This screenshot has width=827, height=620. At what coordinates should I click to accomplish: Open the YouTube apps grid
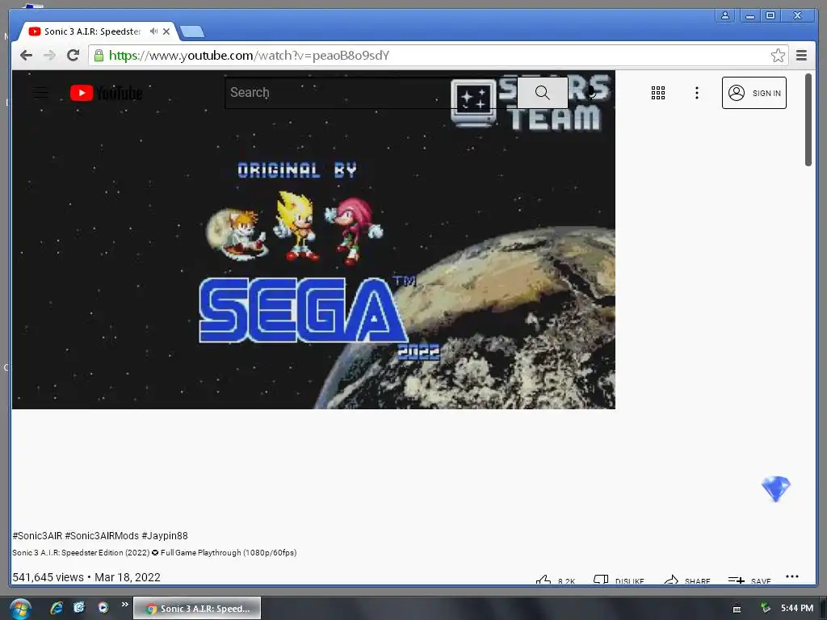pyautogui.click(x=657, y=93)
